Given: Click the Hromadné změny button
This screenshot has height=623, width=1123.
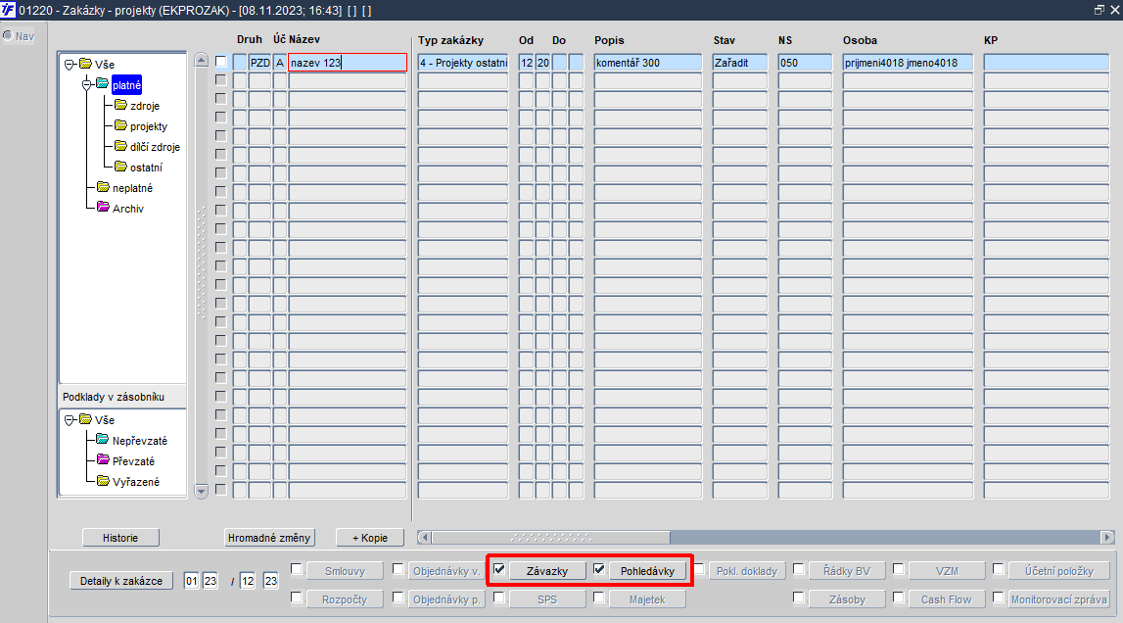Looking at the screenshot, I should coord(269,538).
